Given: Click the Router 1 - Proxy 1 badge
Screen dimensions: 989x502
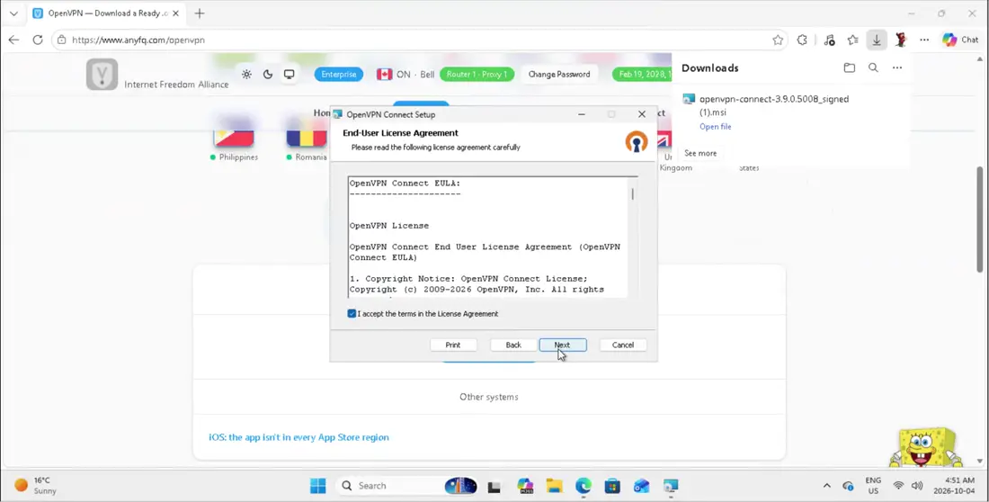Looking at the screenshot, I should pos(477,75).
